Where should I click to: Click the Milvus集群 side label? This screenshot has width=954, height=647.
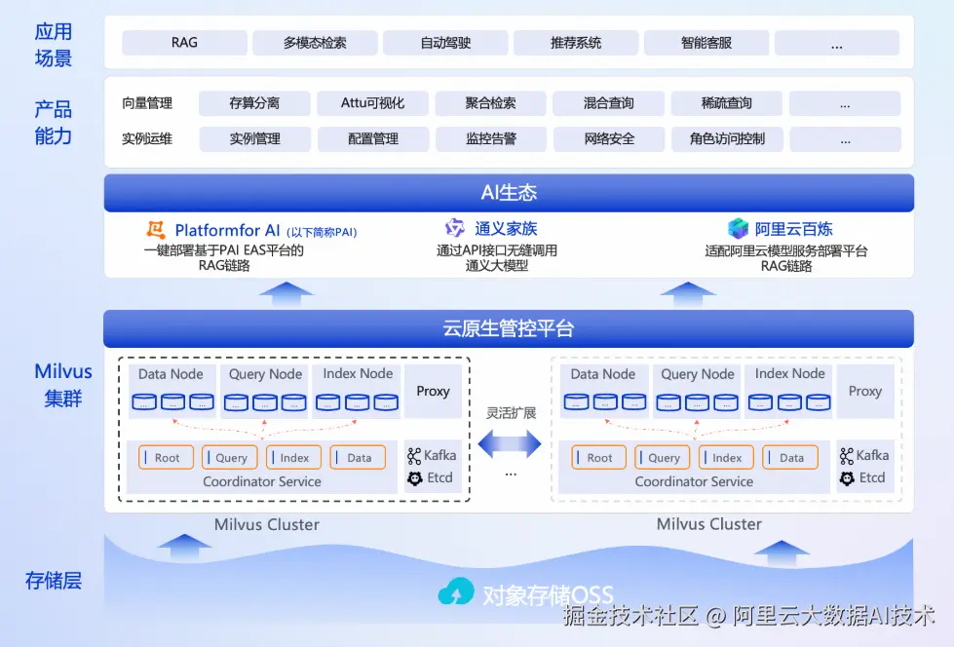[62, 385]
